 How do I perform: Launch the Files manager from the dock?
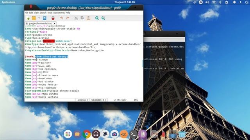click(x=77, y=134)
